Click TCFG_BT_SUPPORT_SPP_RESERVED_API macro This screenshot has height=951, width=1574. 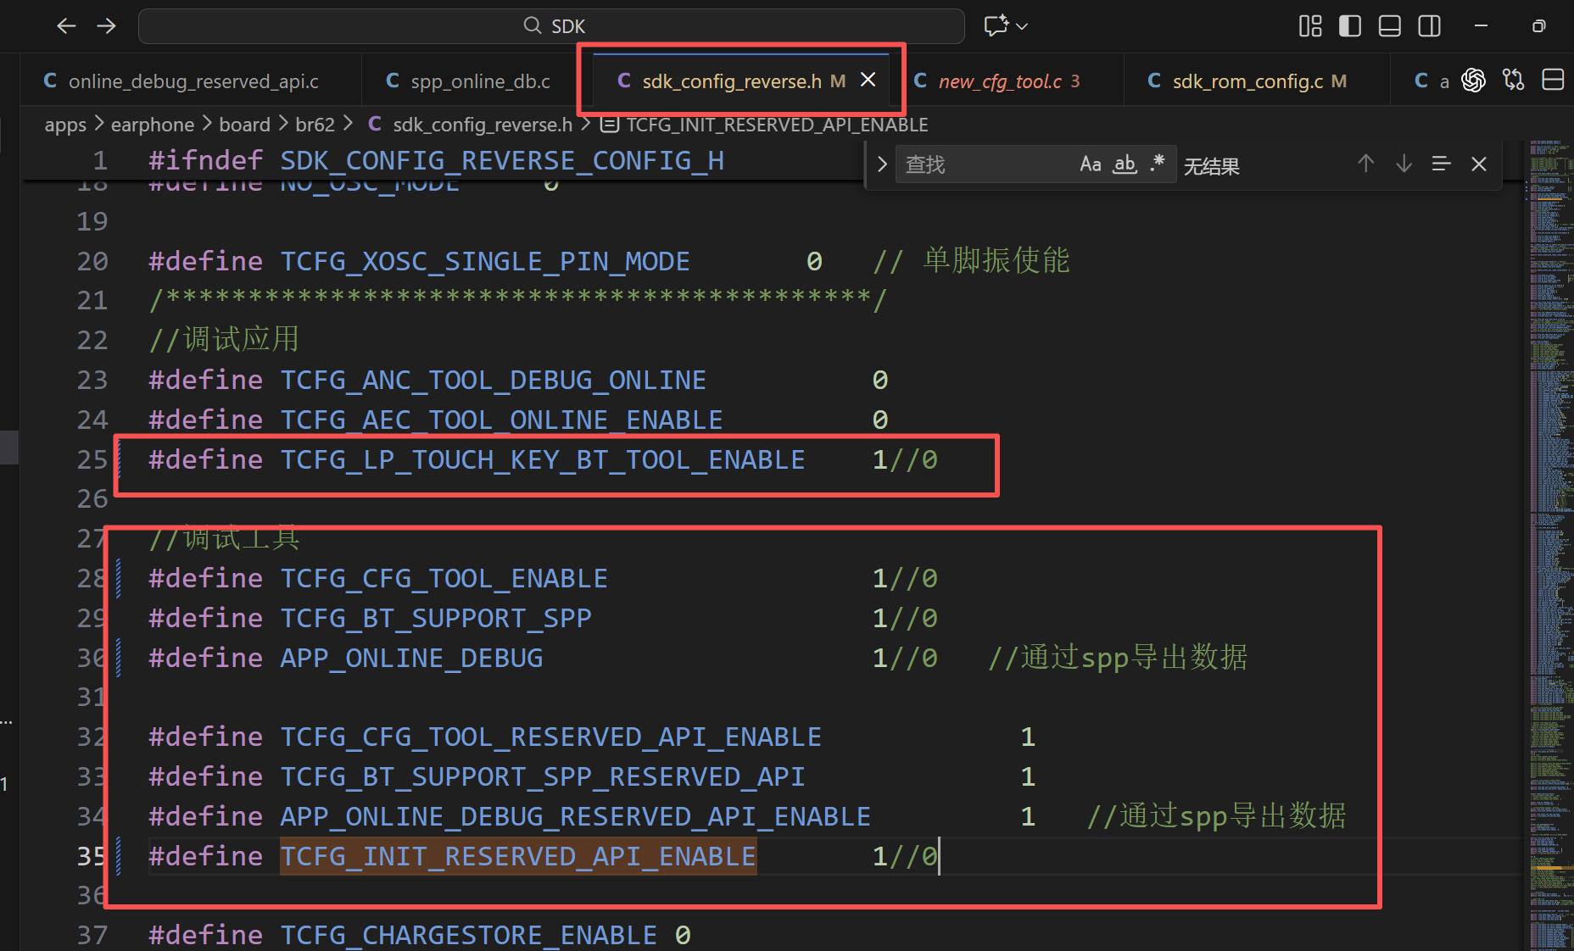click(543, 776)
